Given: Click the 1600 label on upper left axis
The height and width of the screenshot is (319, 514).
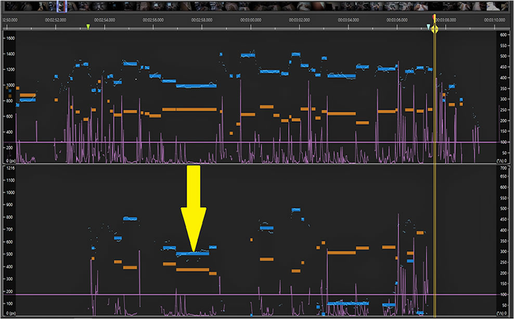Looking at the screenshot, I should pos(10,38).
